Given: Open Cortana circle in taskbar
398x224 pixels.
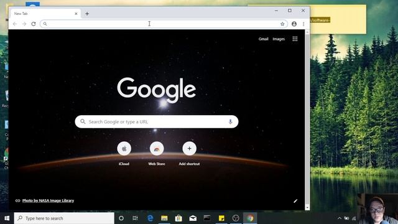Looking at the screenshot, I should coord(121,218).
